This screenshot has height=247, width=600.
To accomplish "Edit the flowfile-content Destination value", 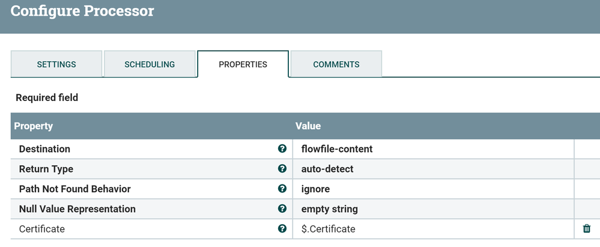I will (x=433, y=149).
